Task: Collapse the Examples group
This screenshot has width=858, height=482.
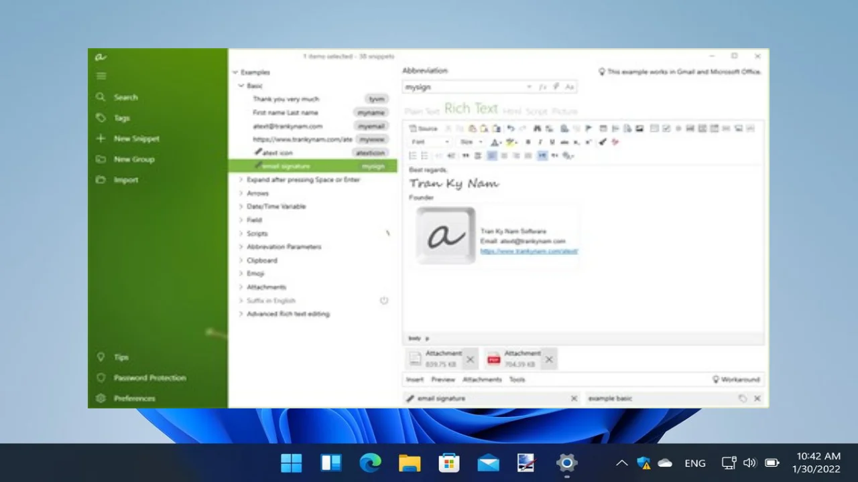Action: coord(235,72)
